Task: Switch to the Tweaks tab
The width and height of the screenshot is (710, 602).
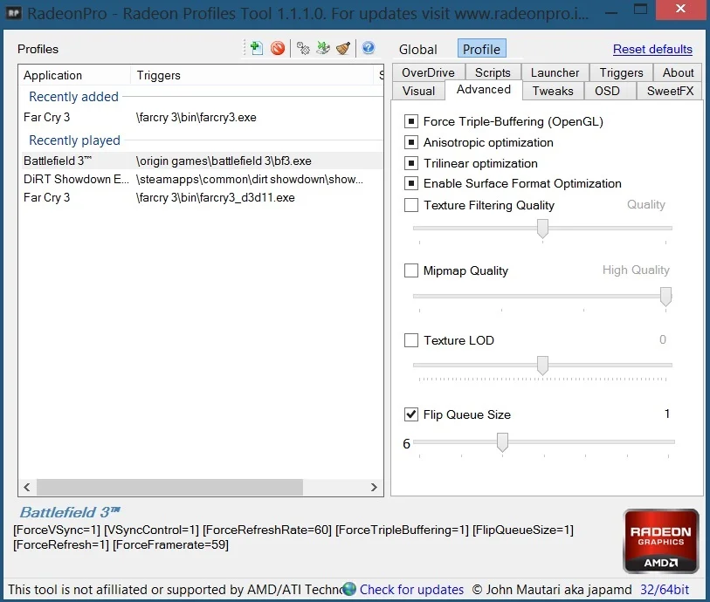Action: pyautogui.click(x=553, y=91)
